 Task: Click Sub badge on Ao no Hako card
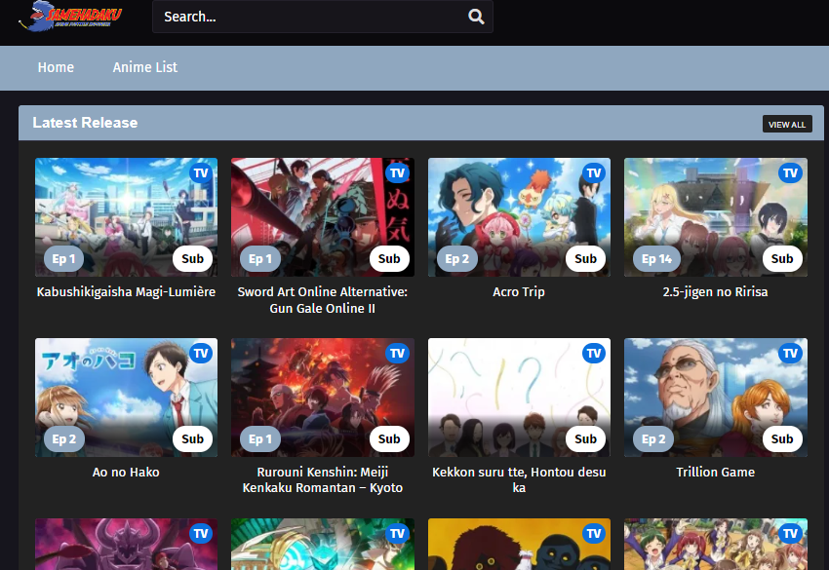coord(192,439)
